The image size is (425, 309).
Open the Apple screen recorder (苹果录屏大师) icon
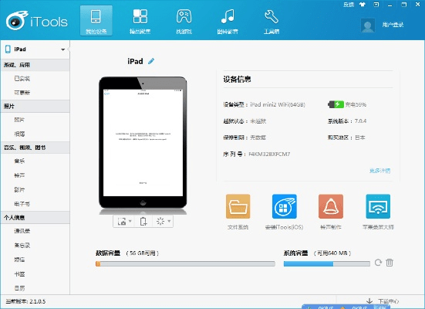pyautogui.click(x=378, y=206)
